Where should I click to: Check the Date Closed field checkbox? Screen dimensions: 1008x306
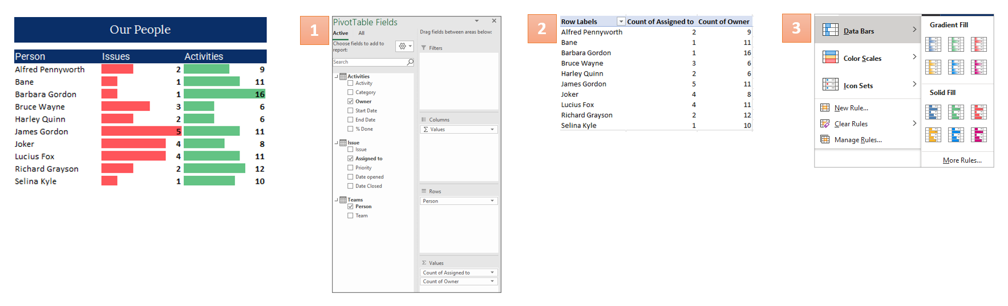pyautogui.click(x=350, y=186)
